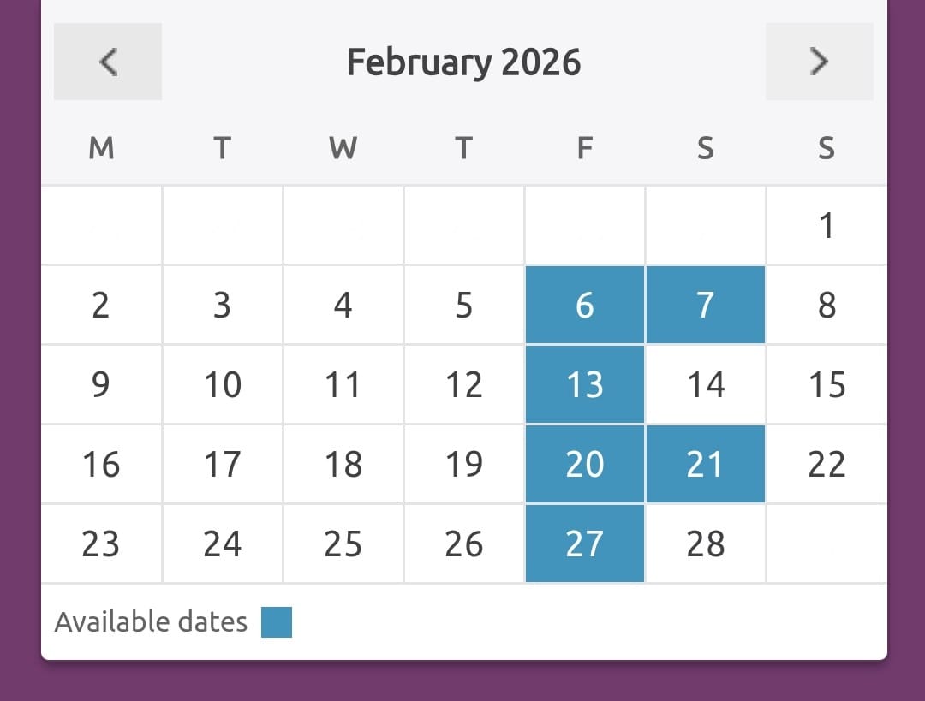Pick available date February 7

click(705, 305)
